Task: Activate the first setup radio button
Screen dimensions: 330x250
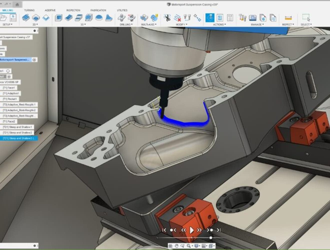Action: tap(8, 71)
